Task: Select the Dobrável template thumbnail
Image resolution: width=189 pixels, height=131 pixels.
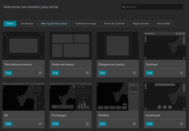Action: pos(165,45)
